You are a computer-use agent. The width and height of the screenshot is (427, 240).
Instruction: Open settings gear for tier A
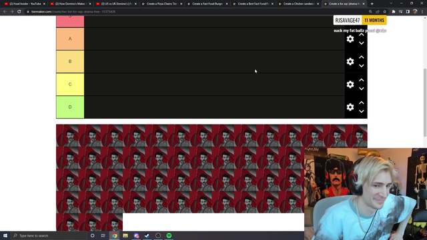(x=350, y=39)
